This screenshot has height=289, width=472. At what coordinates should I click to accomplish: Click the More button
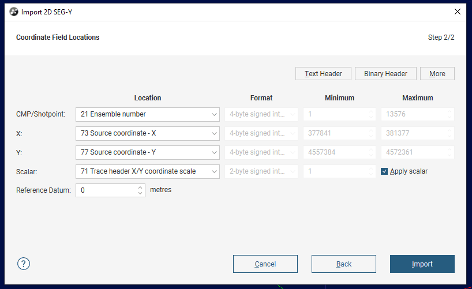pos(437,73)
